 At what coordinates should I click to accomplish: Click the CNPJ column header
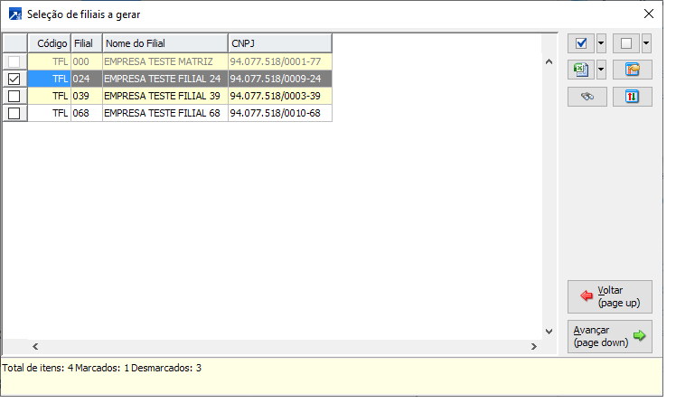pos(280,43)
